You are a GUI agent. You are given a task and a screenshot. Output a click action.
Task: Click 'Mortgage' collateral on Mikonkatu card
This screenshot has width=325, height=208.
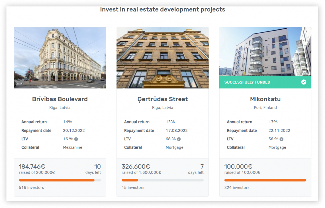click(x=277, y=147)
